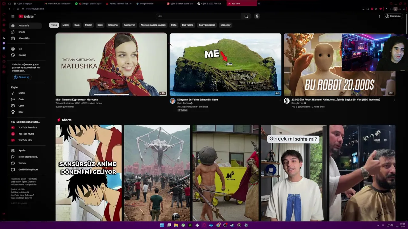The image size is (408, 229).
Task: Click Hakkında footer link
Action: (x=15, y=179)
